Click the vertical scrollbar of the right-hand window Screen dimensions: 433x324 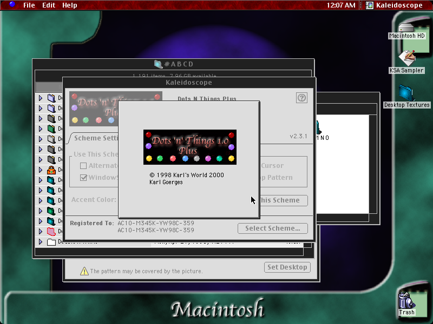373,164
